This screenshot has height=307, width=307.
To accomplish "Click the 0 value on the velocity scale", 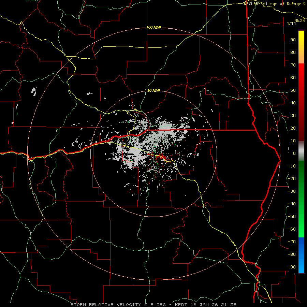I will (x=294, y=153).
